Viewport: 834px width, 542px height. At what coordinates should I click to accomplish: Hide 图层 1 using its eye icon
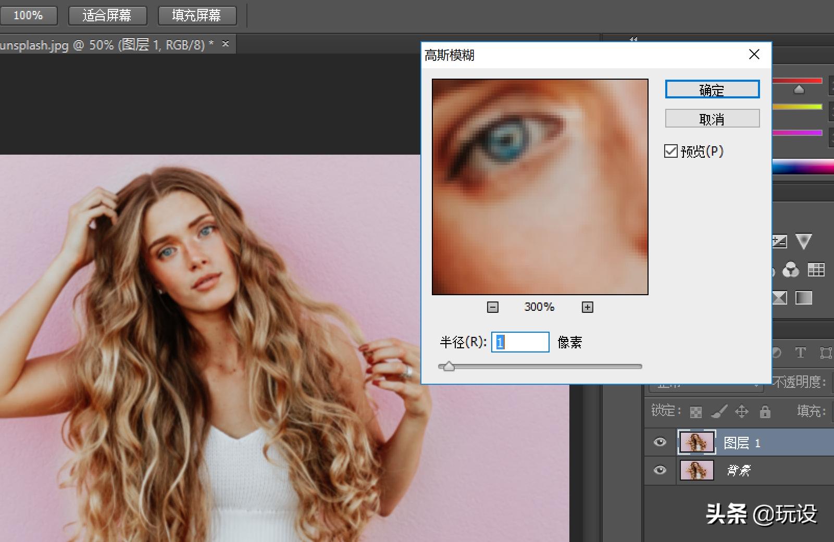click(660, 443)
